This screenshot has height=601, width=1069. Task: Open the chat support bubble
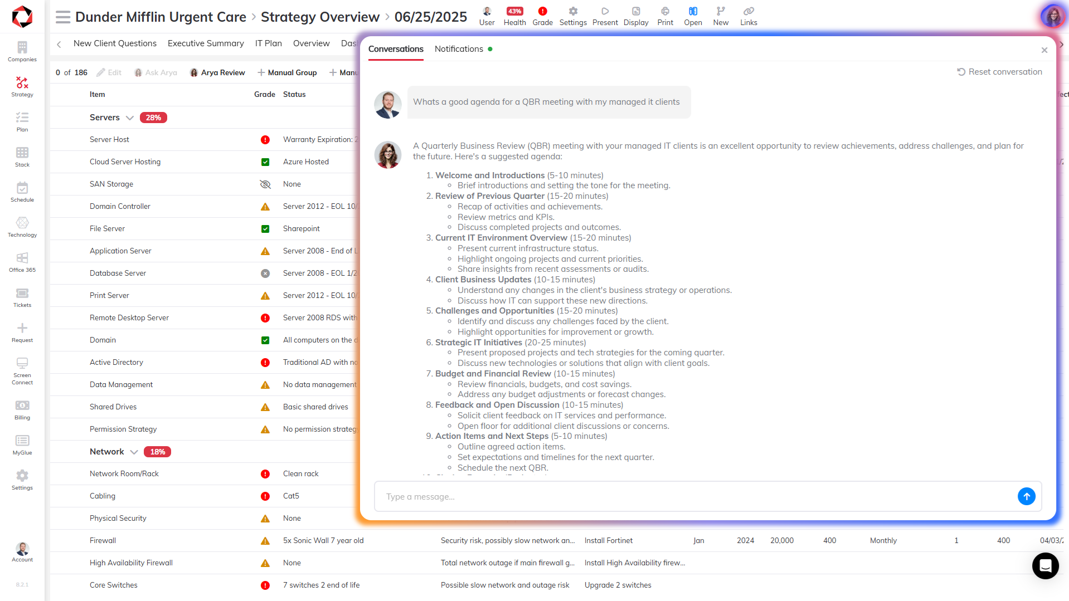(1045, 566)
